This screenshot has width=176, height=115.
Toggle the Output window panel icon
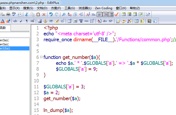[135, 14]
